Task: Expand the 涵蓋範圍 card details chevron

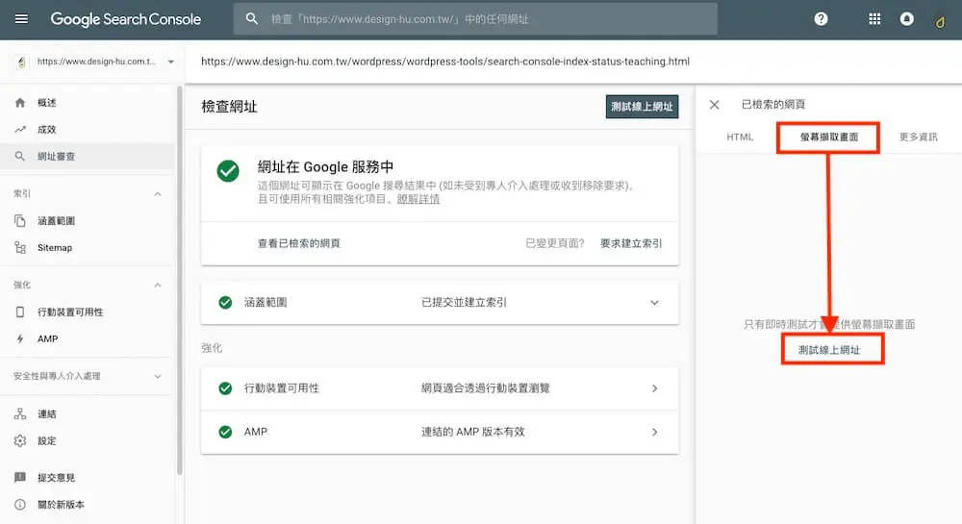Action: [654, 303]
